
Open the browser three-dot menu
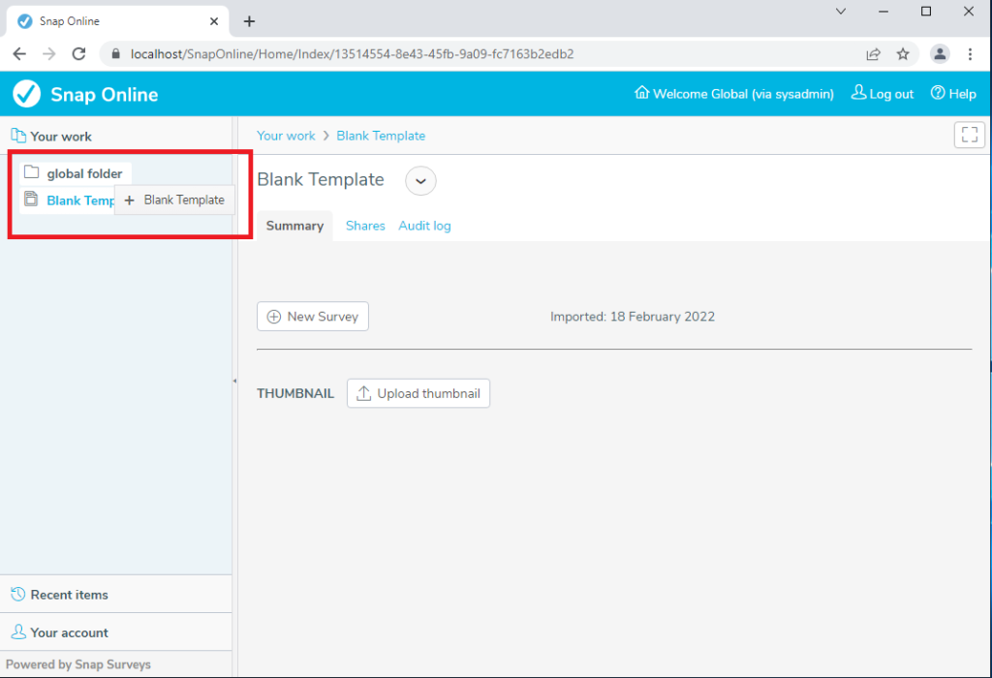[x=971, y=54]
